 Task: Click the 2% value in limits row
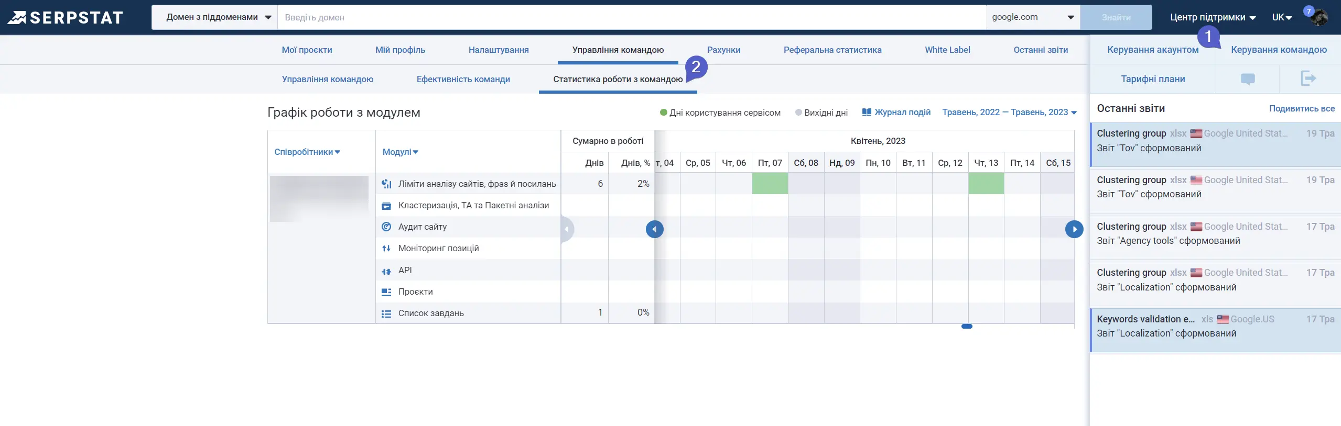click(x=643, y=184)
